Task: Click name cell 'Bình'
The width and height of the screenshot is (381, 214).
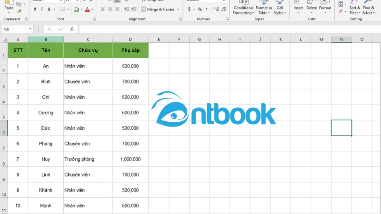Action: click(46, 81)
